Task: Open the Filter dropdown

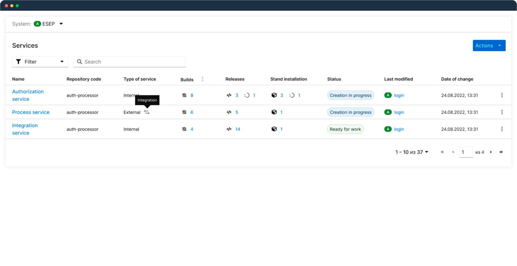Action: pyautogui.click(x=40, y=62)
